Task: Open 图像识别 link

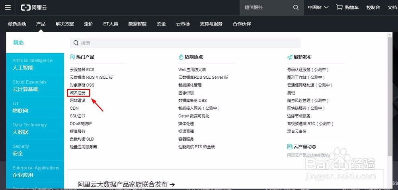Action: tap(186, 93)
